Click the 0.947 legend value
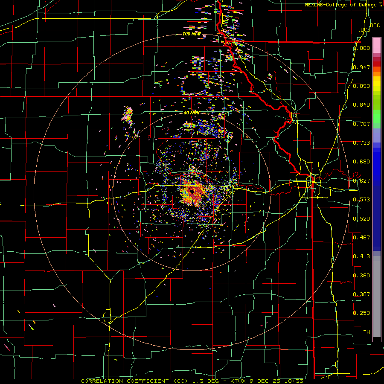 click(x=361, y=67)
